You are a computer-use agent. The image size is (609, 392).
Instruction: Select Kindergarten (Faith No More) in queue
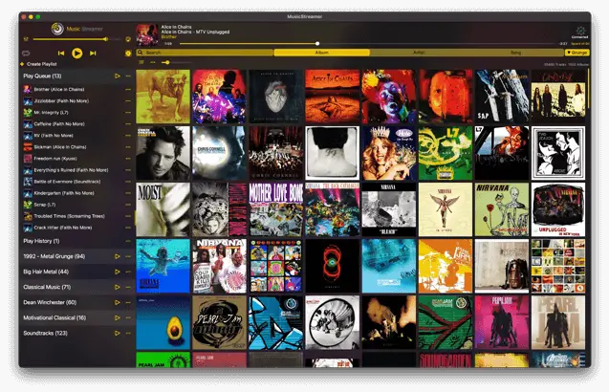click(x=64, y=193)
